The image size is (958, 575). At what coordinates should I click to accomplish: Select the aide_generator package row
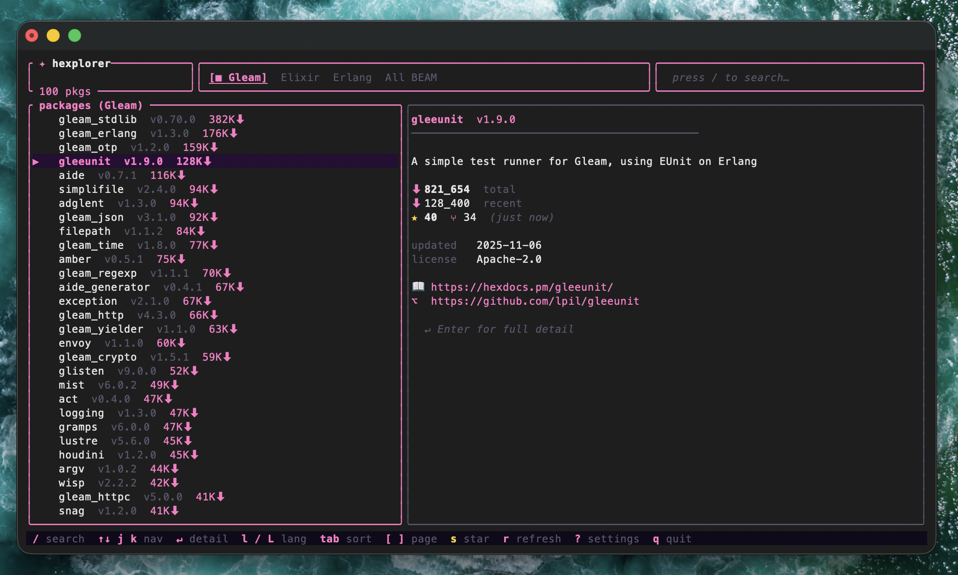(215, 287)
